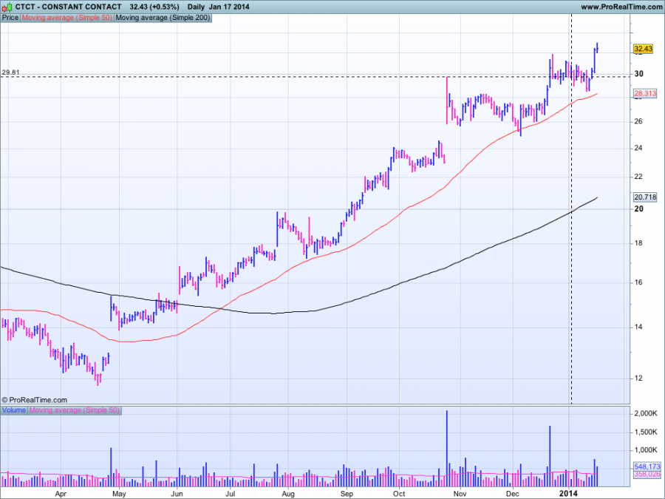Image resolution: width=665 pixels, height=499 pixels.
Task: Click the 1,000K volume axis label
Action: click(646, 450)
